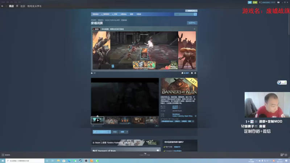Expand the publisher list plus button

coord(195,116)
